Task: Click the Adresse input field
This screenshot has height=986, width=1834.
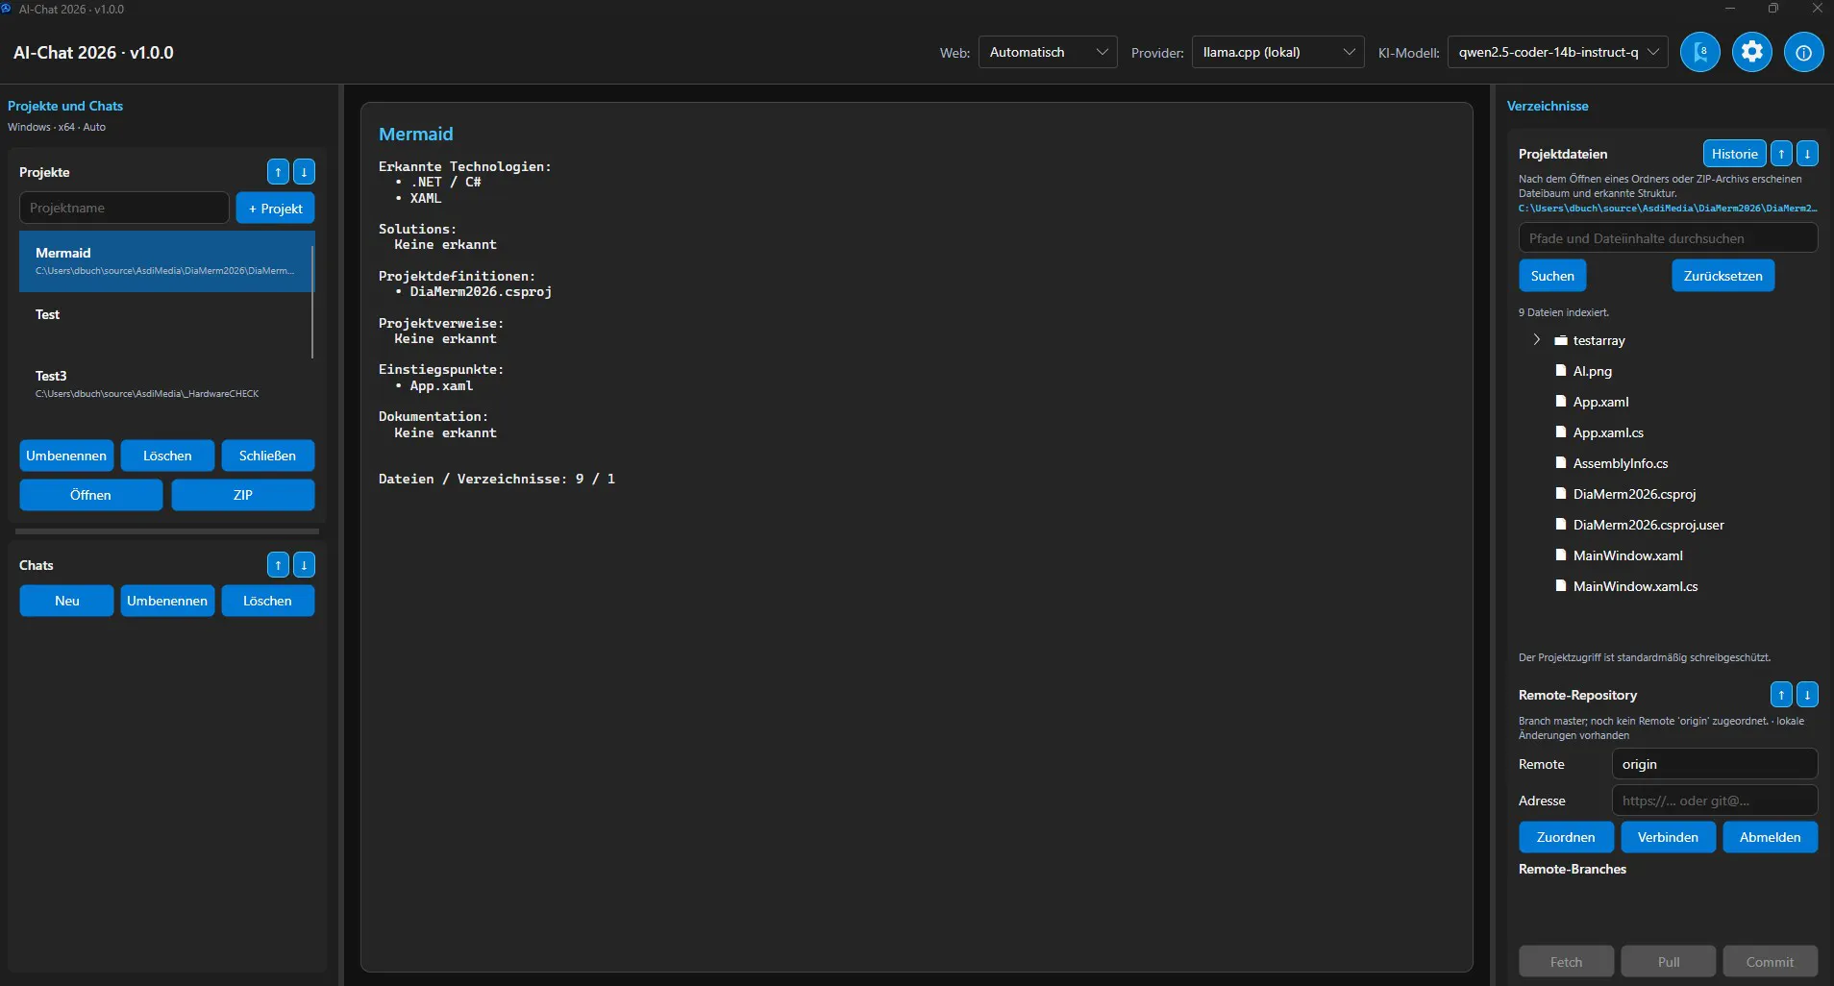Action: 1714,801
